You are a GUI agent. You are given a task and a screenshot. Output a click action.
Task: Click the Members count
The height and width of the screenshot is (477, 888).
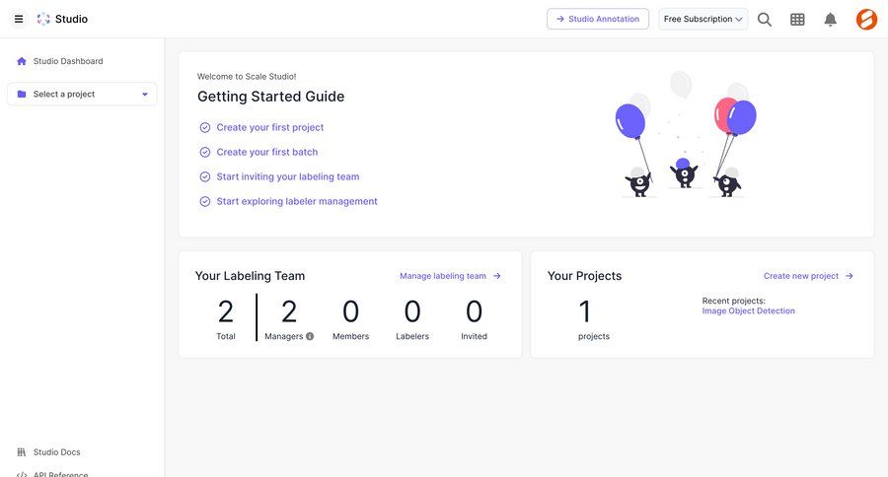click(350, 311)
